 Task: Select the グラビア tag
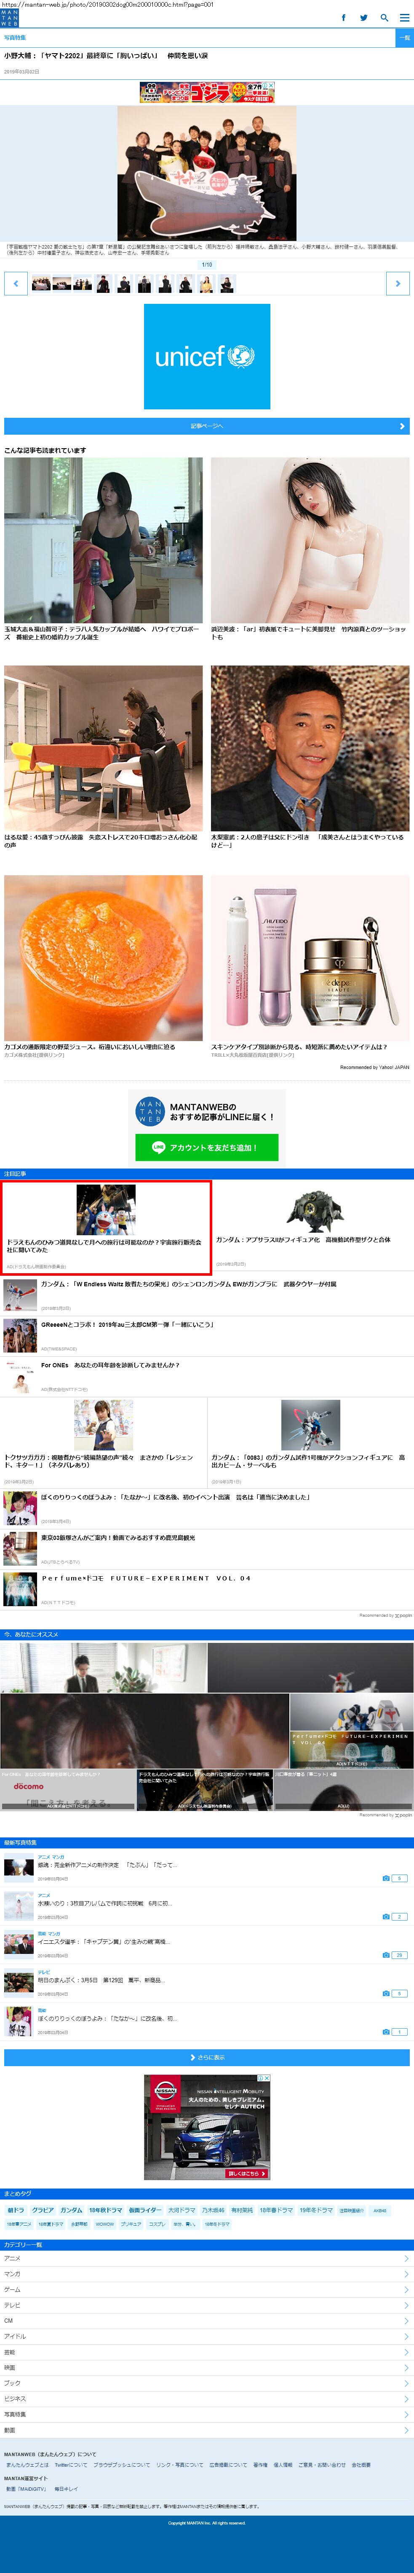click(x=43, y=2210)
